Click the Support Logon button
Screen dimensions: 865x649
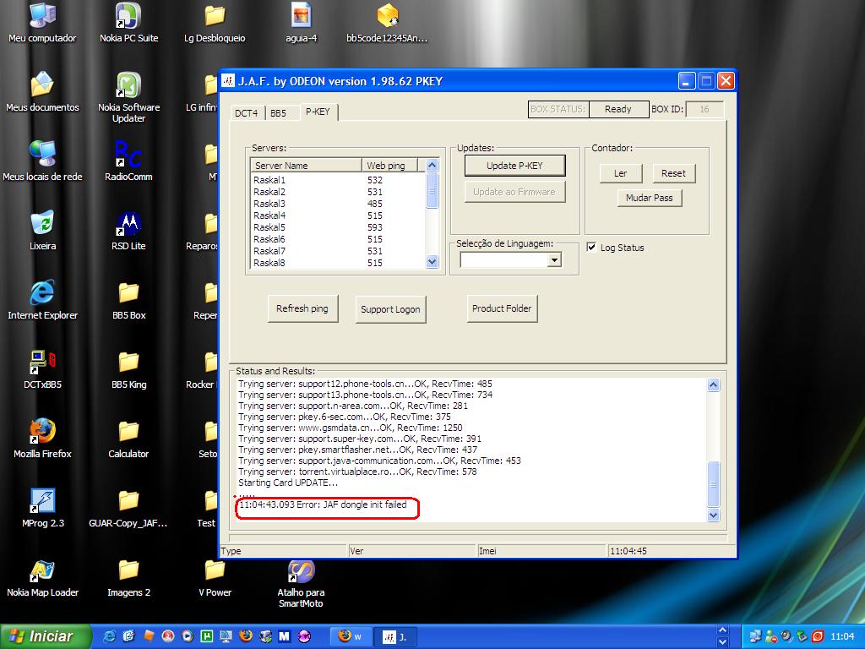tap(390, 309)
